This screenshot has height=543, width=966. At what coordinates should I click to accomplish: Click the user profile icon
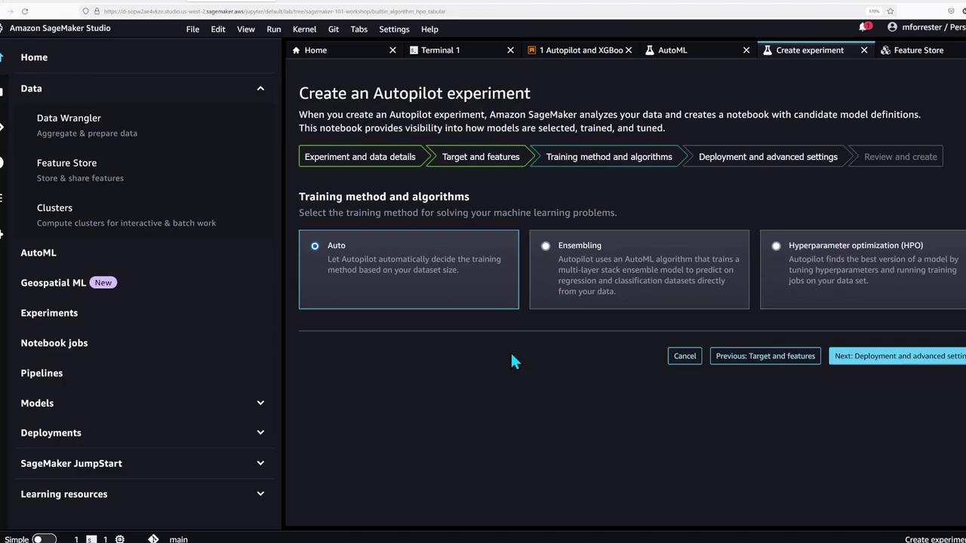click(x=892, y=27)
